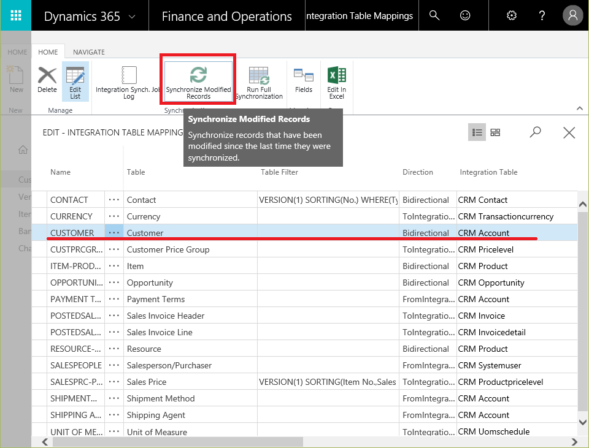Image resolution: width=589 pixels, height=448 pixels.
Task: Click Synchronize Modified Records icon
Action: (198, 76)
